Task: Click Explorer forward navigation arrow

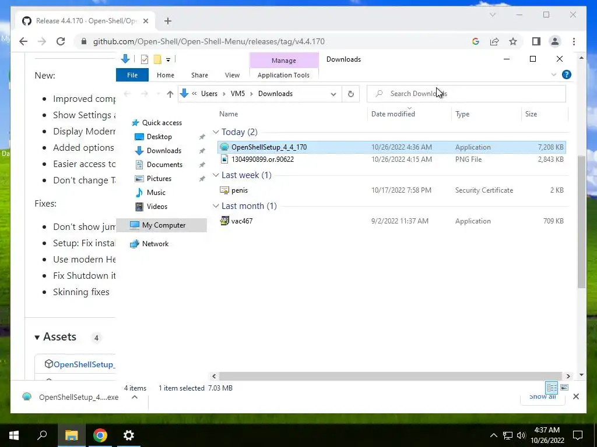Action: coord(145,94)
